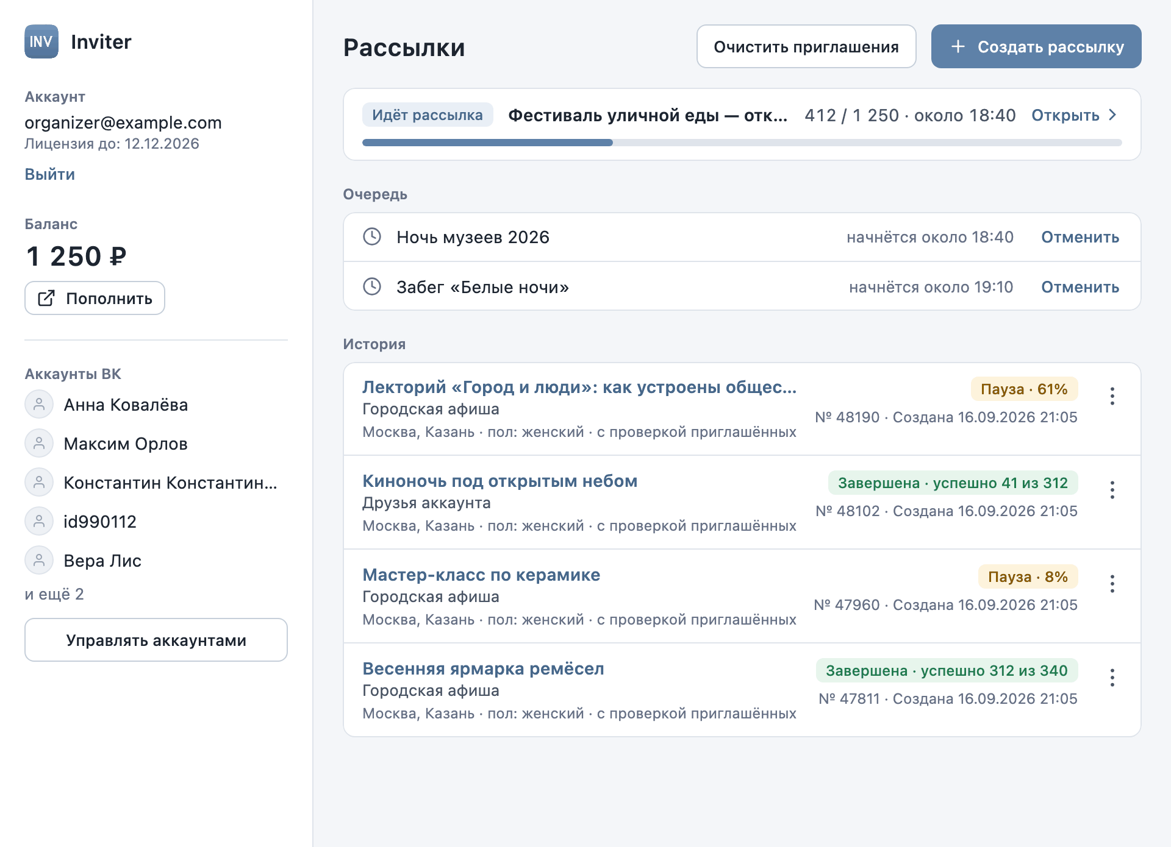Click avatar icon of Вера Лис

click(x=39, y=561)
